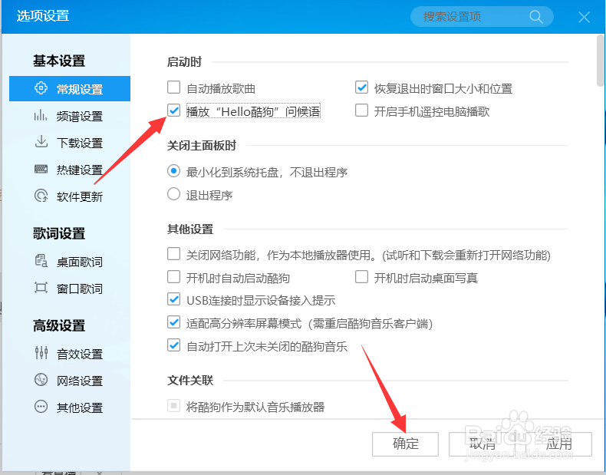Click the magnifier search icon
The width and height of the screenshot is (606, 475).
(536, 17)
